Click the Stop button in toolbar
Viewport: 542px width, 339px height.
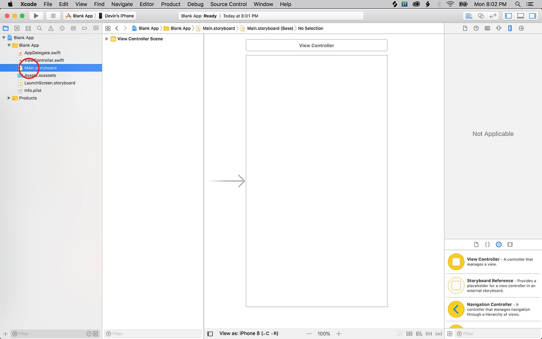pos(53,16)
